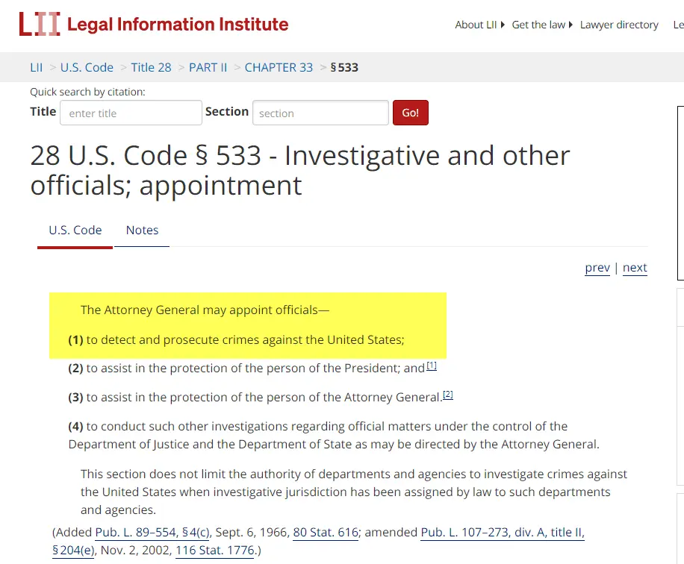Click the Title citation input field
This screenshot has height=564, width=684.
coord(131,113)
